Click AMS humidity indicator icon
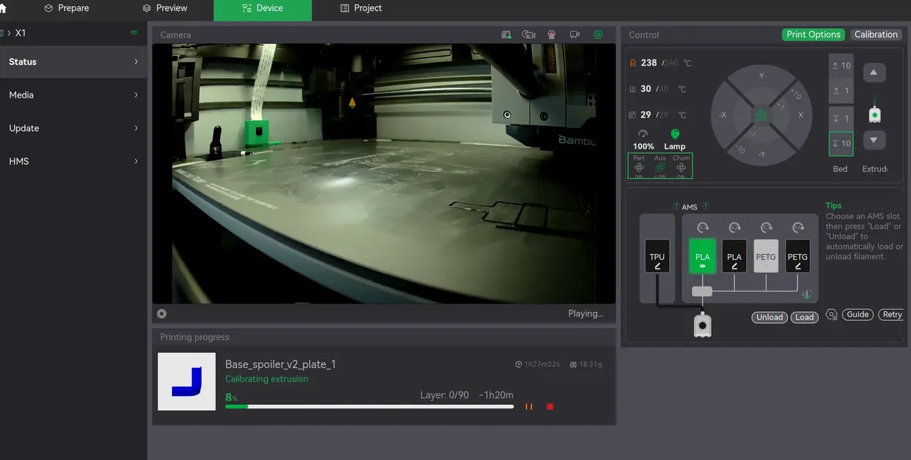Image resolution: width=911 pixels, height=460 pixels. coord(807,295)
